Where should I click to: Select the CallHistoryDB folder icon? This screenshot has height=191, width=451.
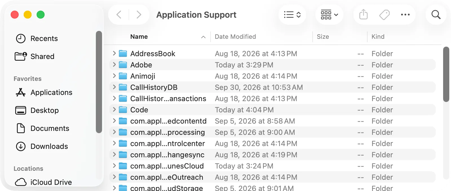(x=123, y=87)
